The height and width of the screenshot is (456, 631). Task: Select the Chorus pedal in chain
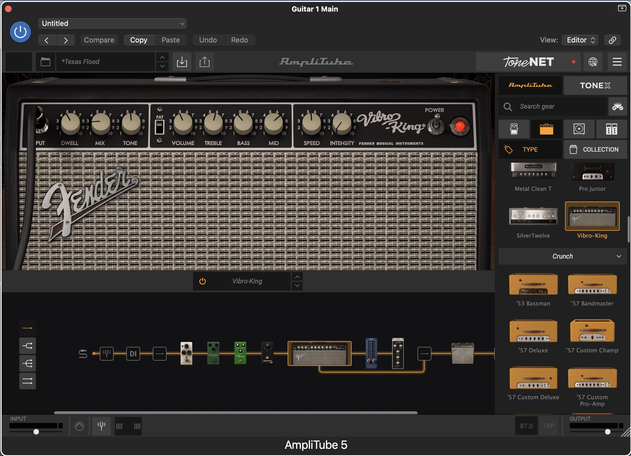pyautogui.click(x=240, y=353)
